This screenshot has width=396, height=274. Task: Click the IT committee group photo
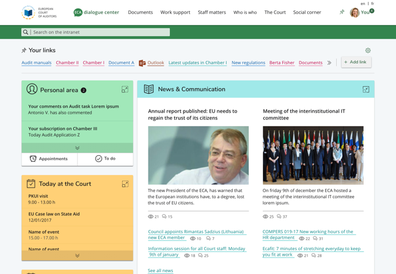click(313, 155)
